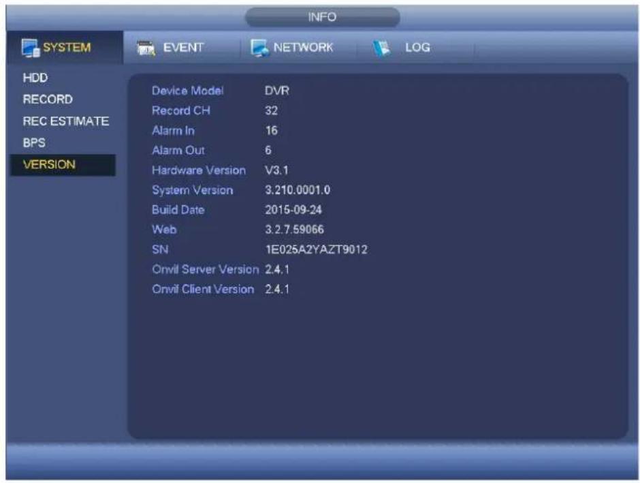640x483 pixels.
Task: Click the Build Date label
Action: tap(178, 210)
